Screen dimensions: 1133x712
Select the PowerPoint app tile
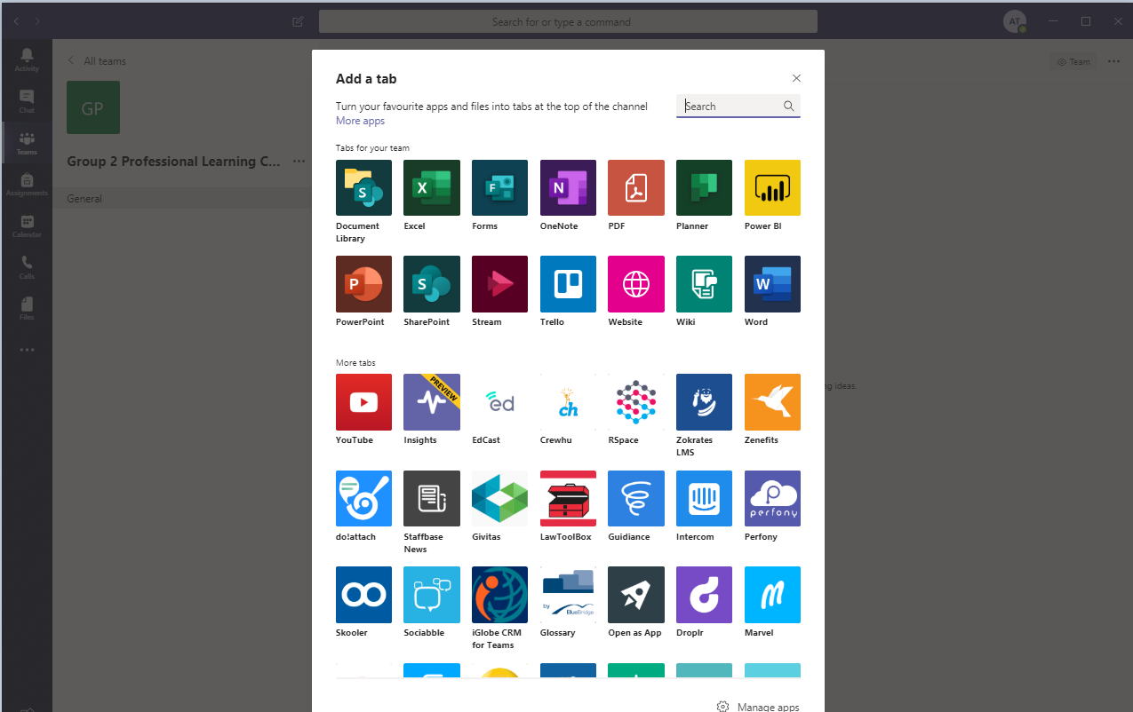pyautogui.click(x=363, y=284)
